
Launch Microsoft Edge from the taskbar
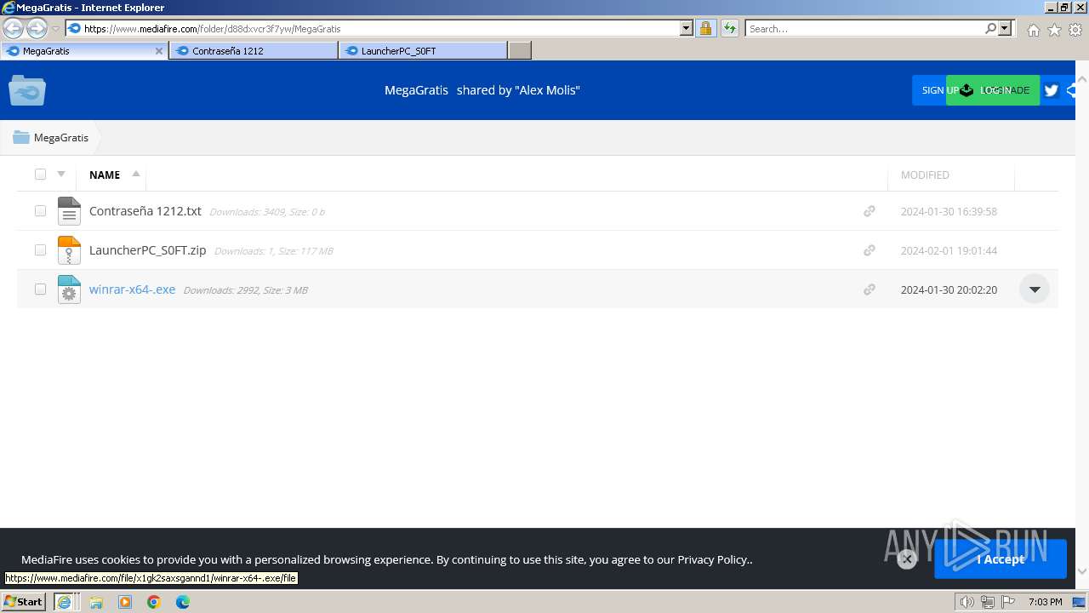(x=183, y=602)
